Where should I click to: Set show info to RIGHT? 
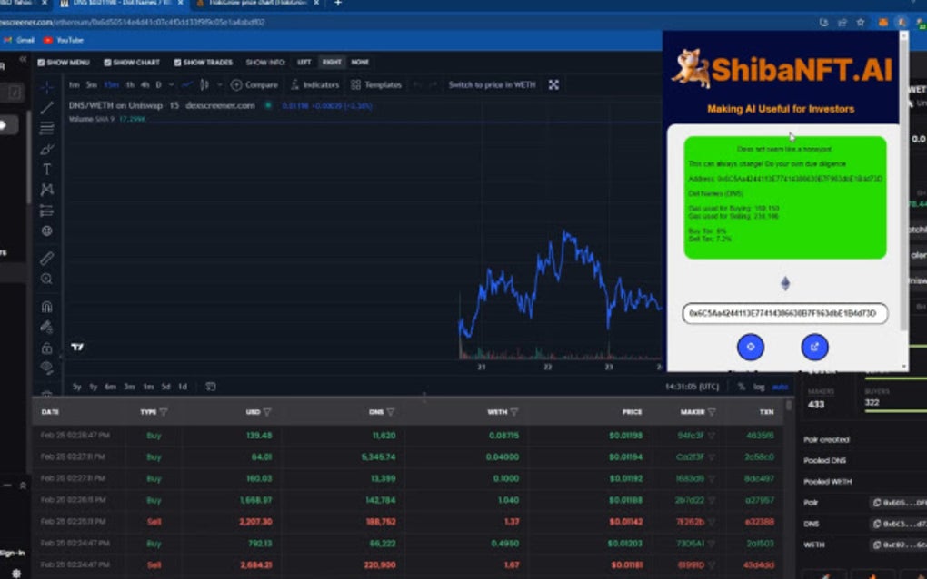(332, 62)
